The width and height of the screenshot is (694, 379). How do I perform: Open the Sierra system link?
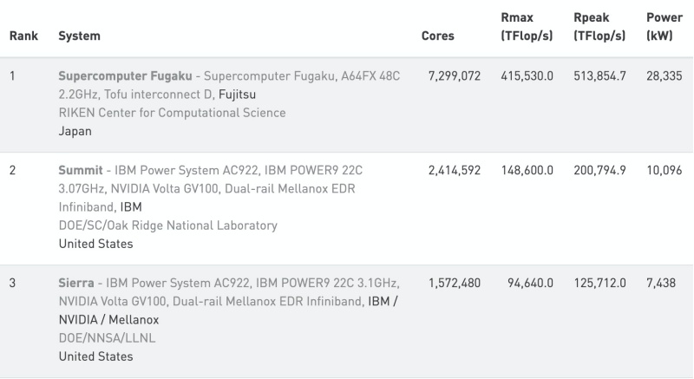click(75, 284)
